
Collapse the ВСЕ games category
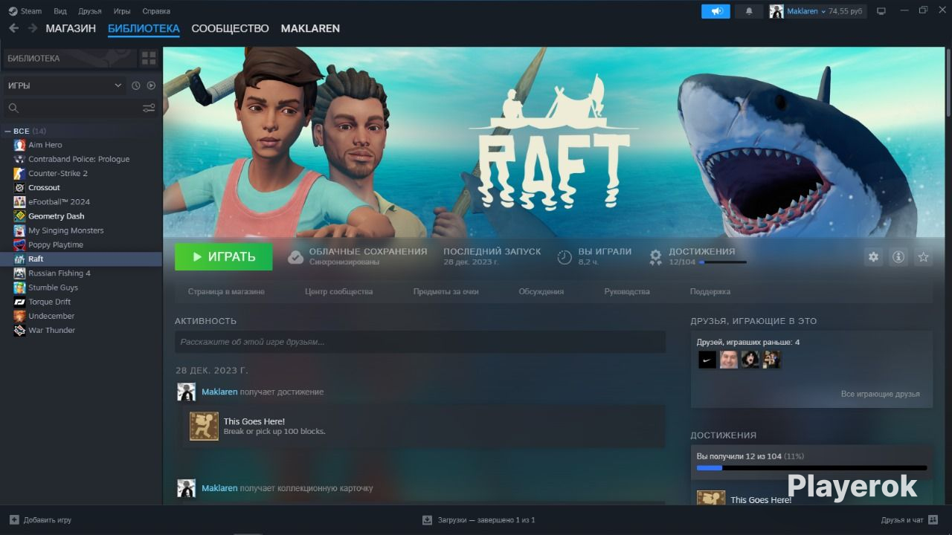click(8, 131)
